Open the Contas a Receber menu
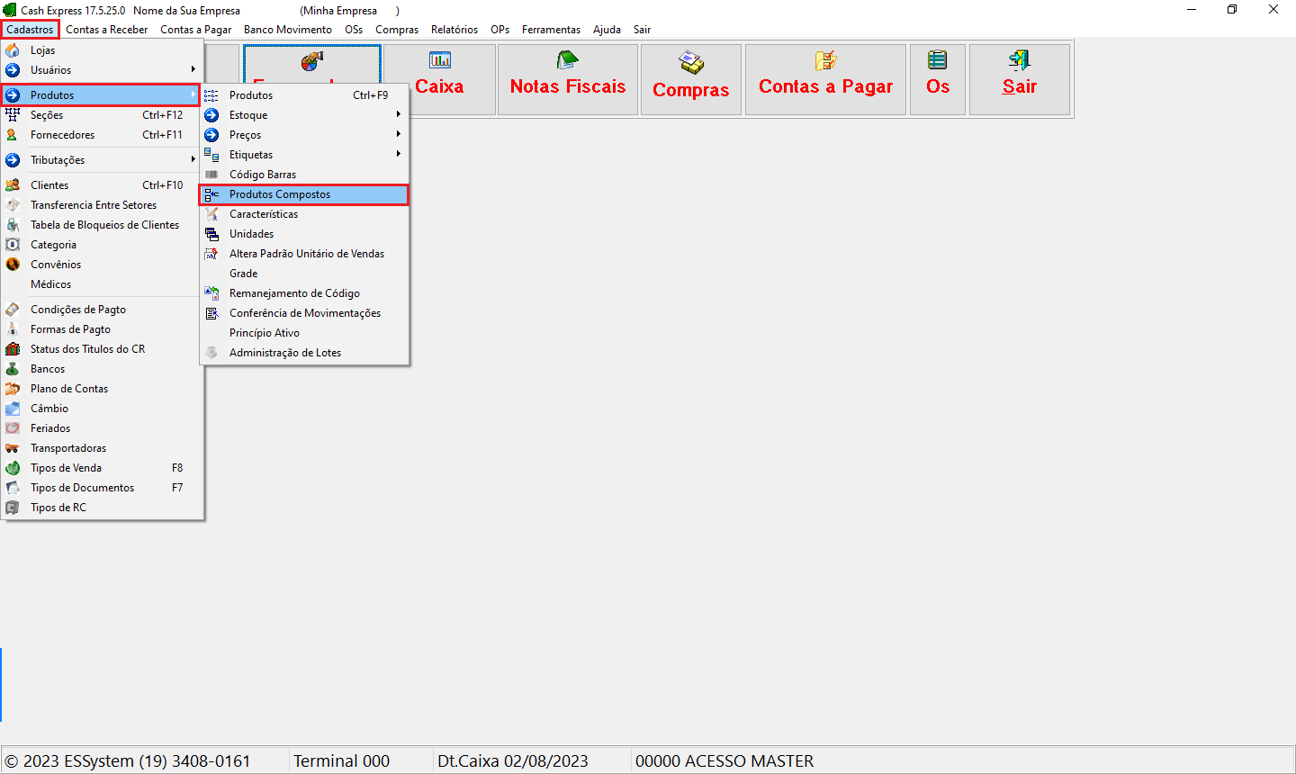The image size is (1296, 774). (107, 30)
